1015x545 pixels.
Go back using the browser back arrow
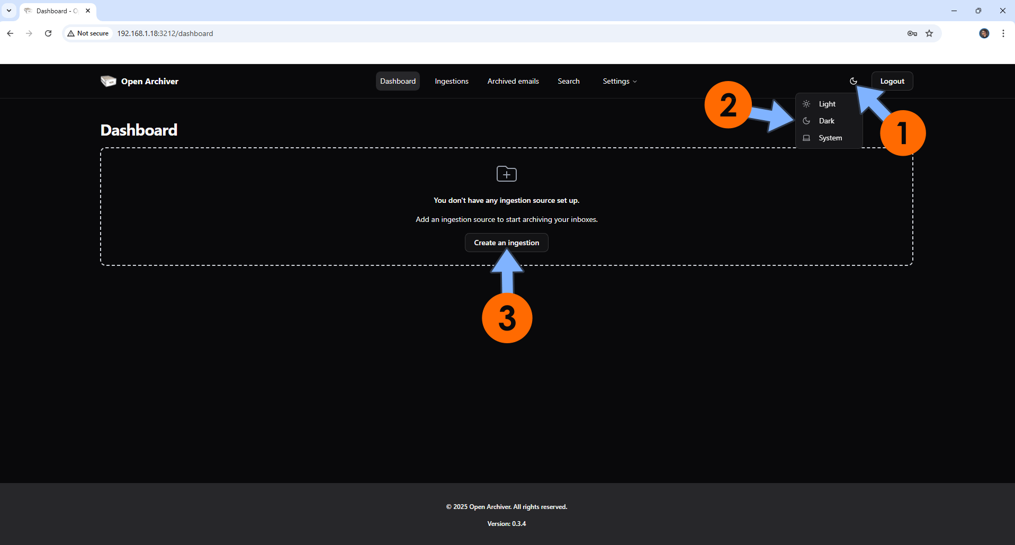tap(10, 33)
